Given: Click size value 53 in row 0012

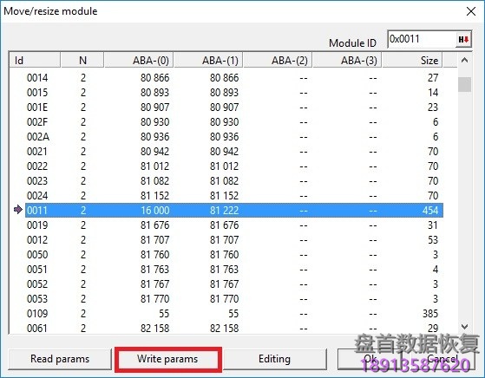Looking at the screenshot, I should (433, 240).
